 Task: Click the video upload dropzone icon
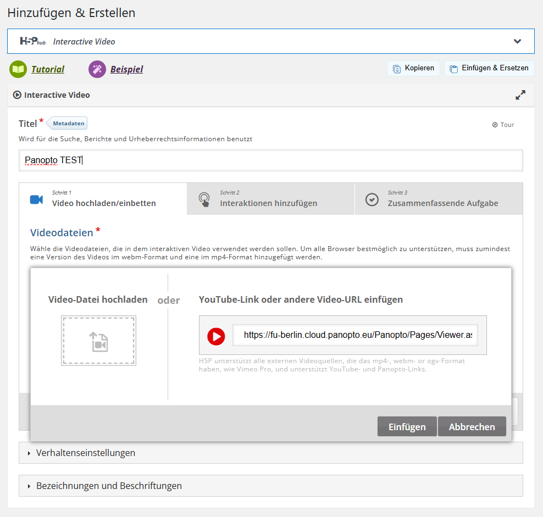point(98,341)
